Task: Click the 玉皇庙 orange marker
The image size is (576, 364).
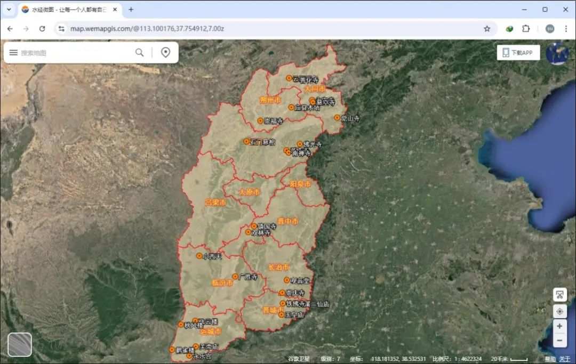Action: click(x=281, y=314)
